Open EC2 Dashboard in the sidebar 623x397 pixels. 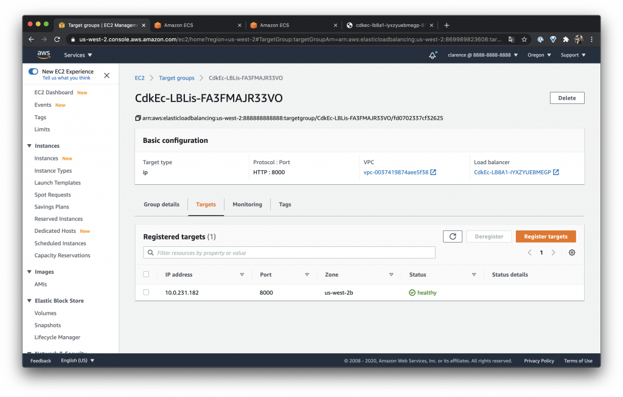tap(54, 92)
